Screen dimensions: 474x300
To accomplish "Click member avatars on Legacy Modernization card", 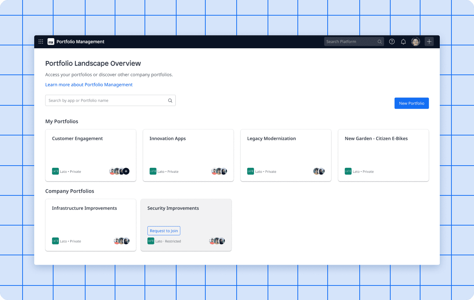I will click(x=319, y=171).
